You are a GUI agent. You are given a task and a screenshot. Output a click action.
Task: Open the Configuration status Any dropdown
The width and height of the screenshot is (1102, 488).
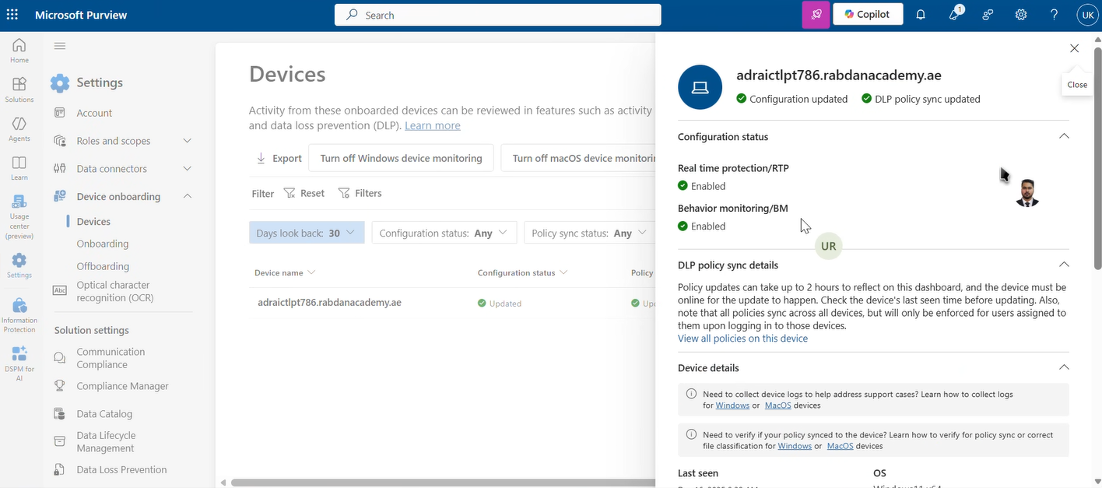click(444, 232)
